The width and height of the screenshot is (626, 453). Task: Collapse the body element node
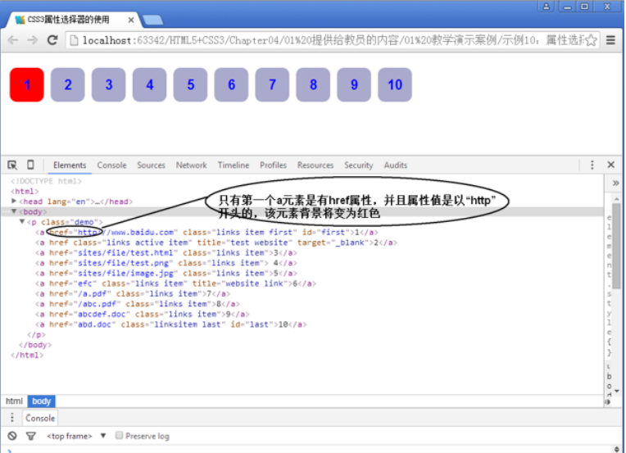14,211
